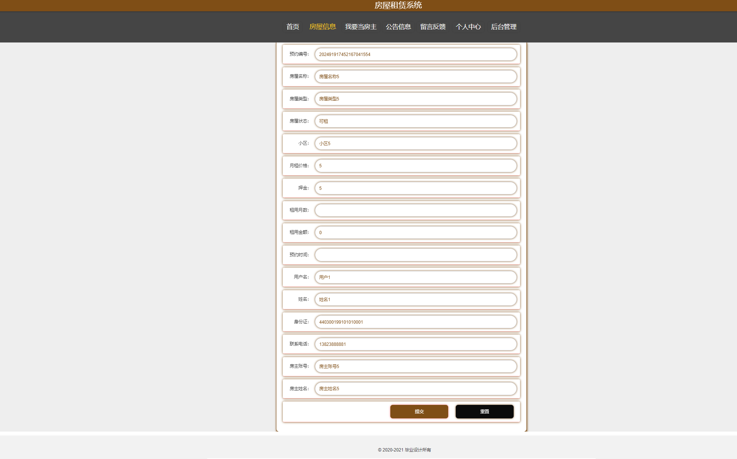This screenshot has height=459, width=737.
Task: Click the 预约编号 number field
Action: (x=416, y=54)
